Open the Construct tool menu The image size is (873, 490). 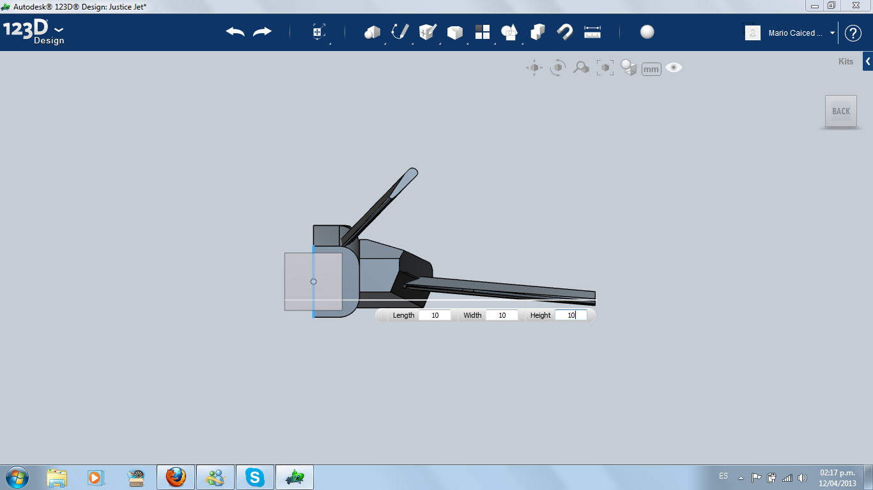pos(427,32)
